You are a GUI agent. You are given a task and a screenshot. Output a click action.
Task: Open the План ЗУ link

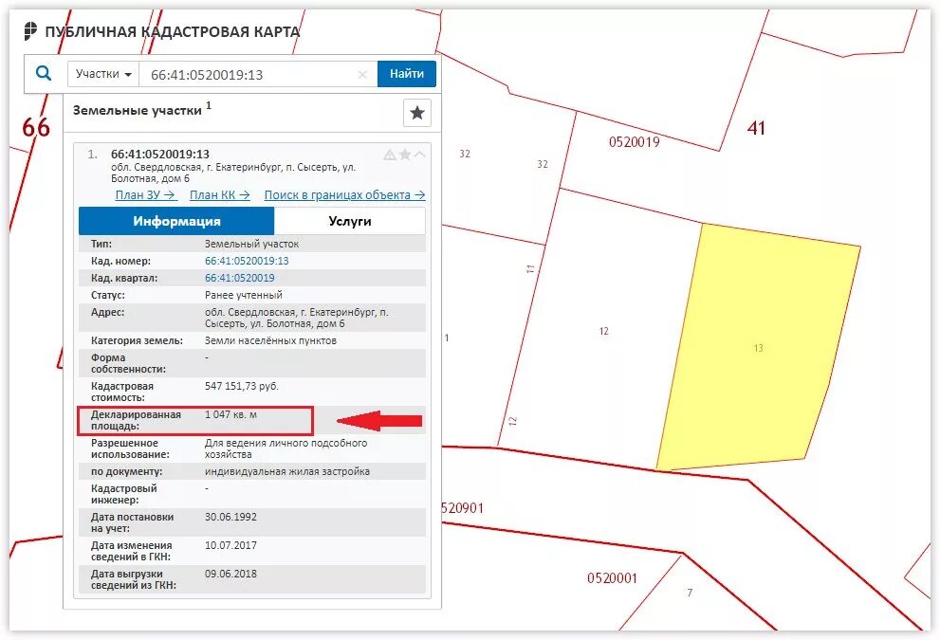point(145,194)
